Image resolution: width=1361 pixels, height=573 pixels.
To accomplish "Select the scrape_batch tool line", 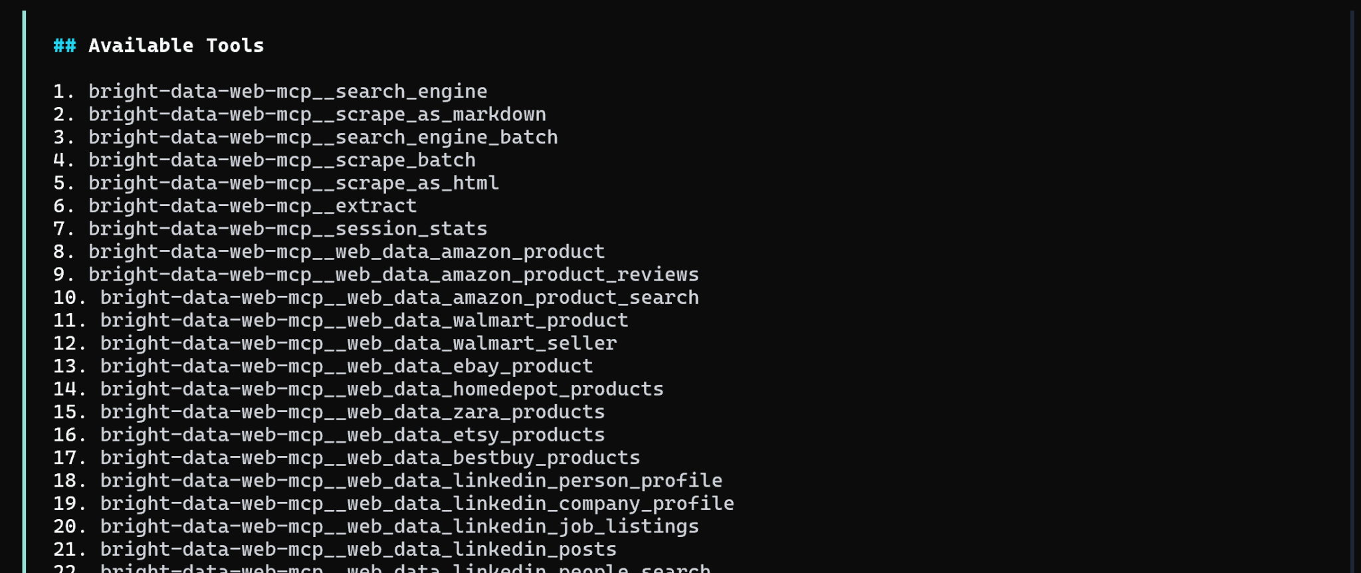I will 281,160.
